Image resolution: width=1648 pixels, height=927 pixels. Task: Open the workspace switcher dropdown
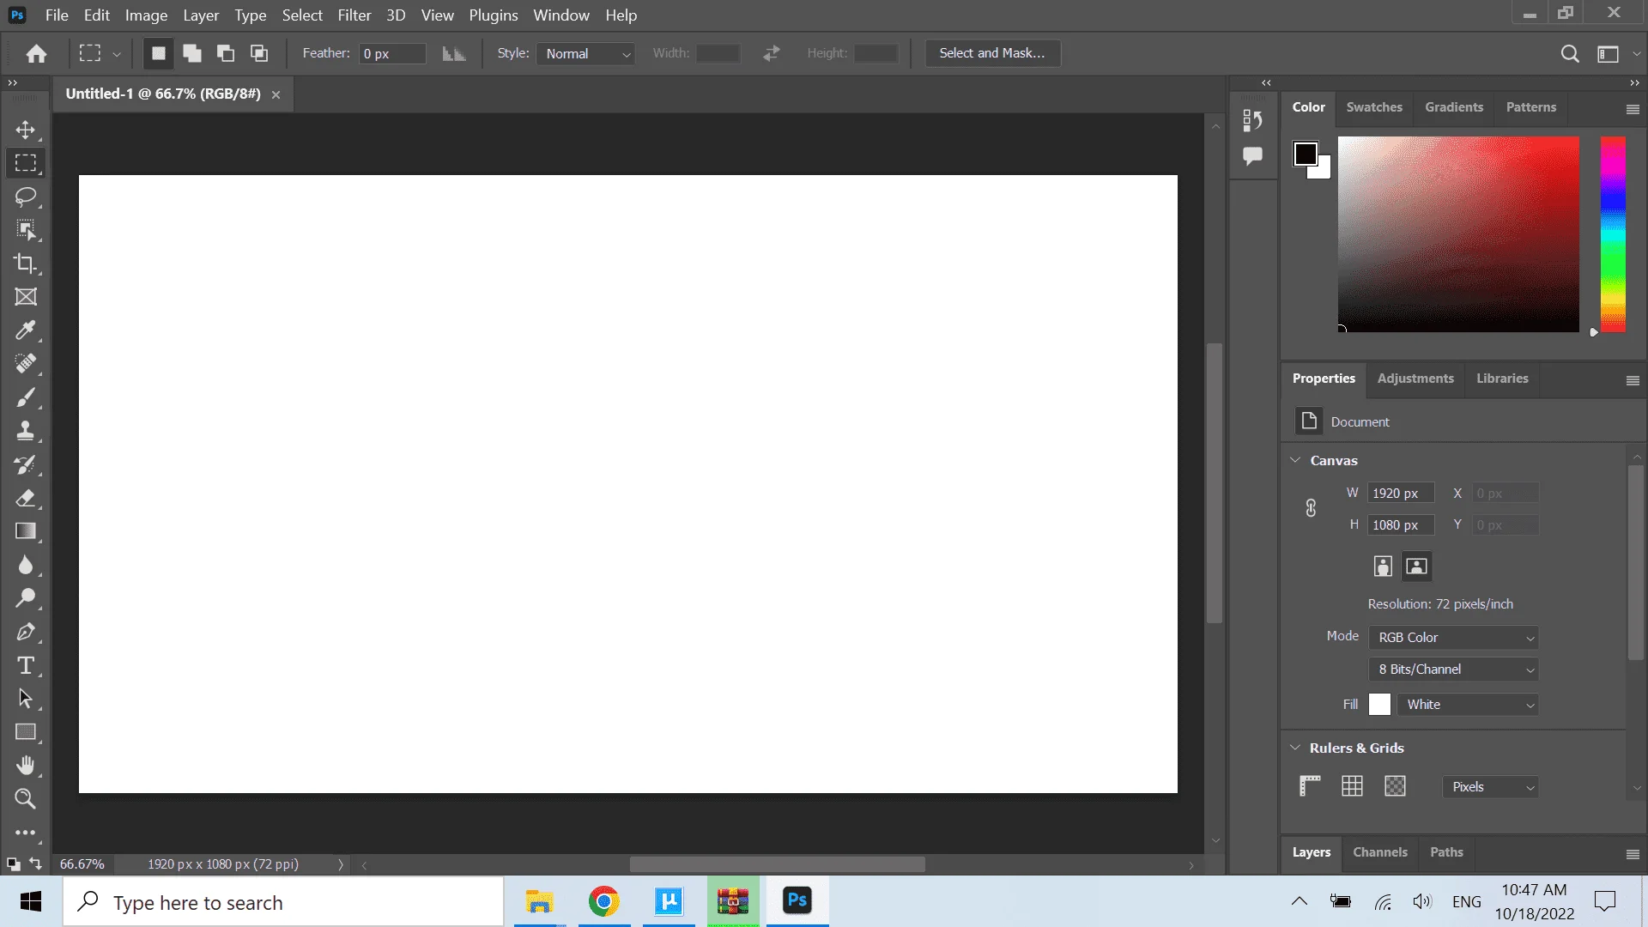tap(1615, 54)
